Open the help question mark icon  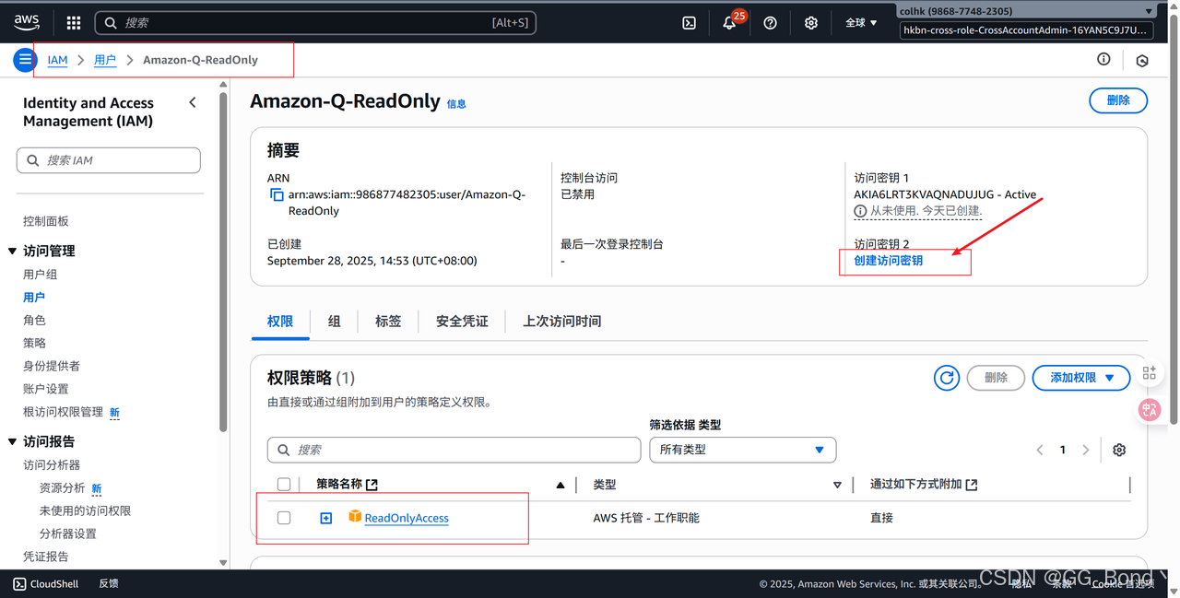771,23
